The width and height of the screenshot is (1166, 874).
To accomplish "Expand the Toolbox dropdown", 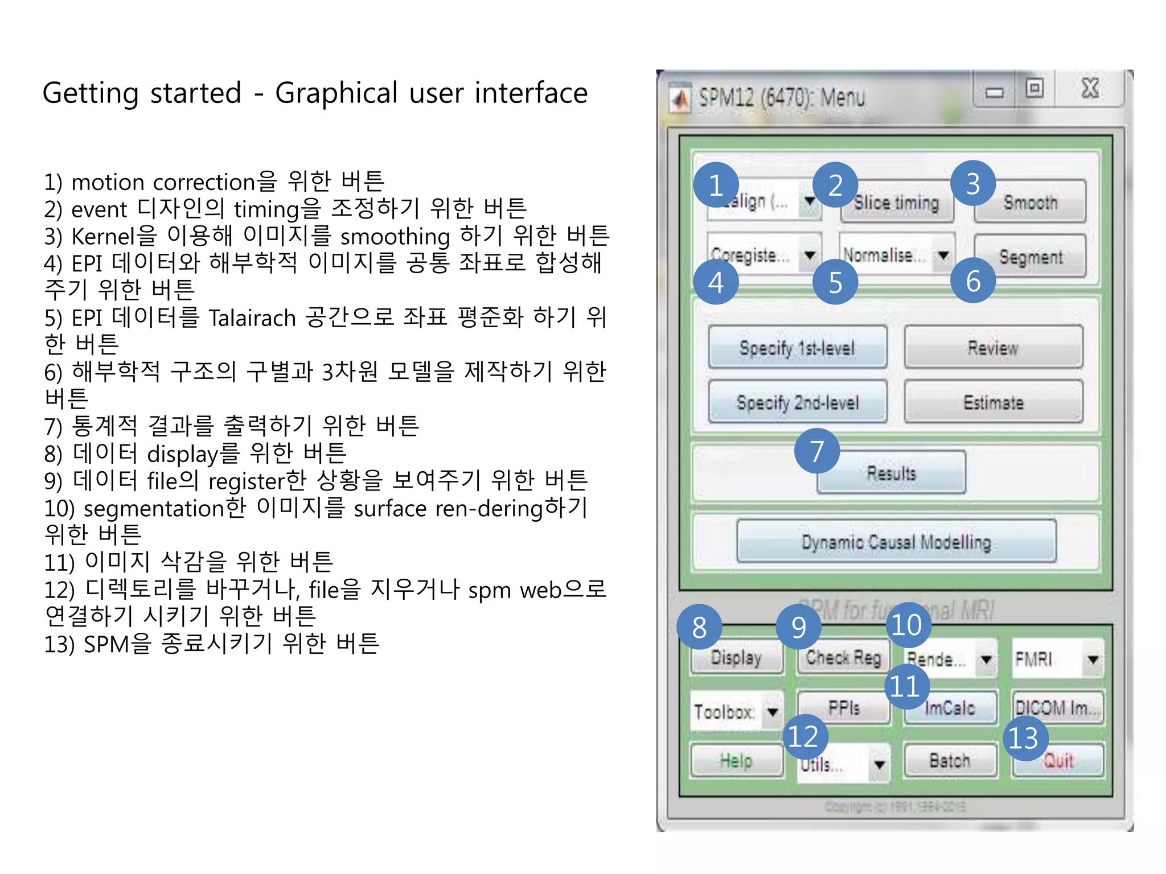I will [773, 711].
